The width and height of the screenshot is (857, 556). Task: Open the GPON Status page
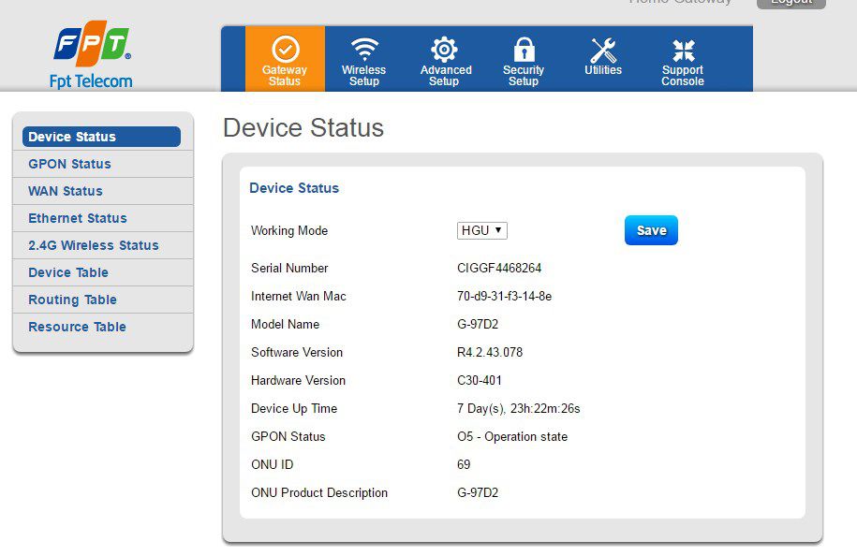[x=70, y=164]
